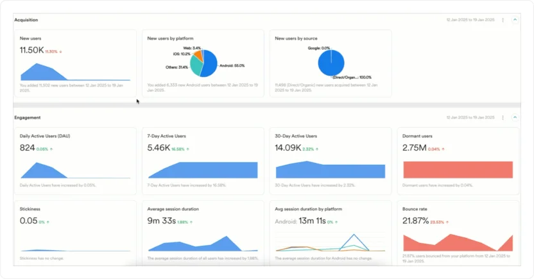The width and height of the screenshot is (534, 279).
Task: Click the Android: 55.0% pie label
Action: [x=232, y=65]
